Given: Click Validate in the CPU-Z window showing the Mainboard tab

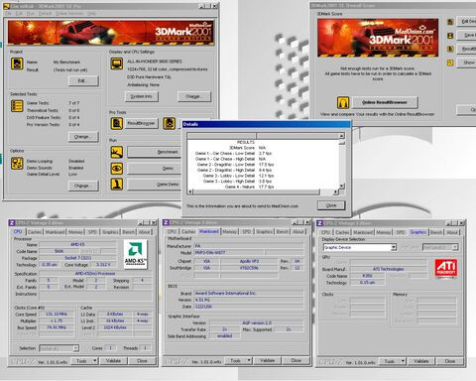Looking at the screenshot, I should click(267, 360).
